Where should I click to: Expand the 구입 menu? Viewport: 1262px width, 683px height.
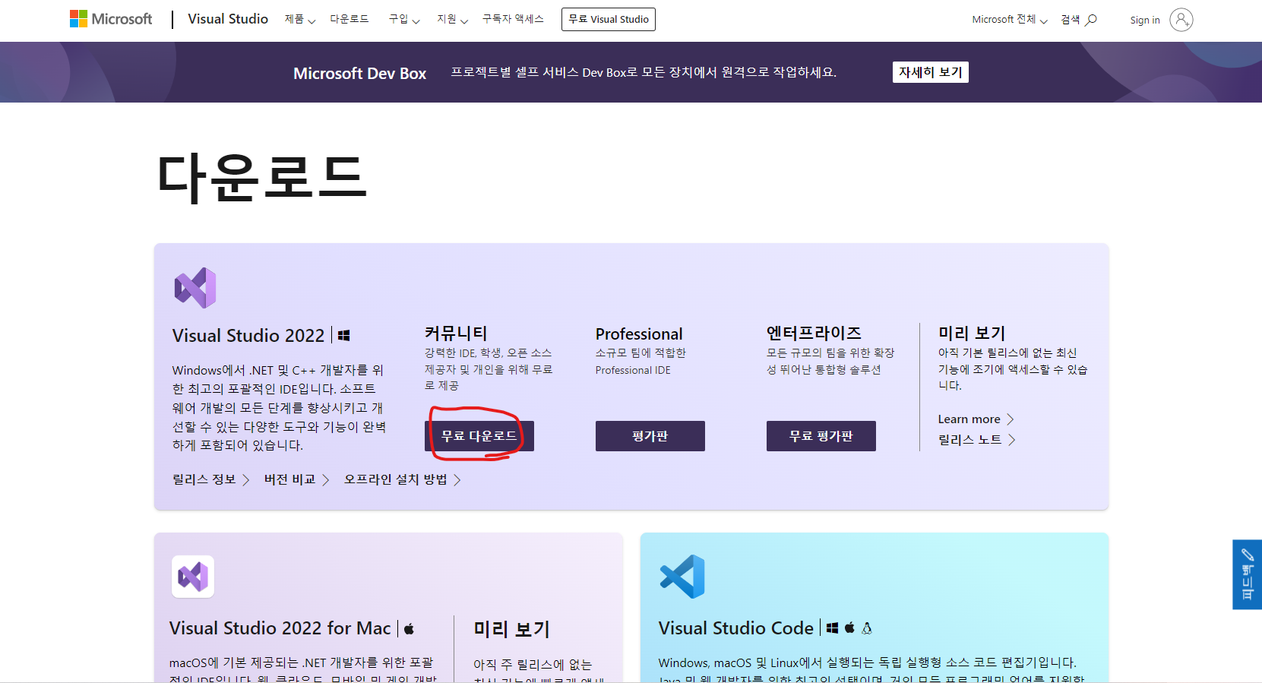(404, 19)
